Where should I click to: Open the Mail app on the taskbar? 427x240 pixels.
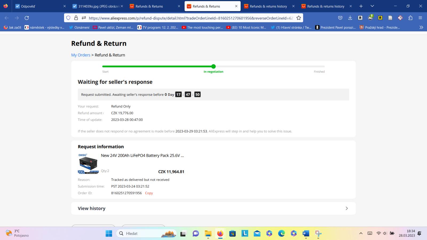click(257, 234)
